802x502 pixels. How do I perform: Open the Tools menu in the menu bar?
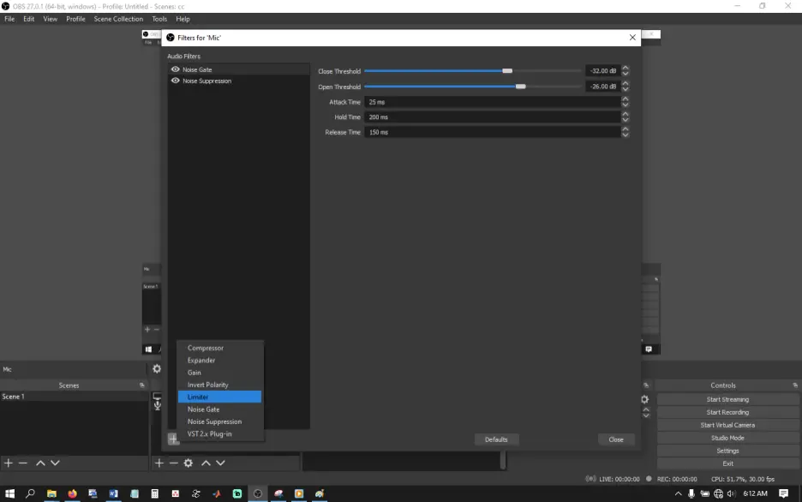[159, 18]
